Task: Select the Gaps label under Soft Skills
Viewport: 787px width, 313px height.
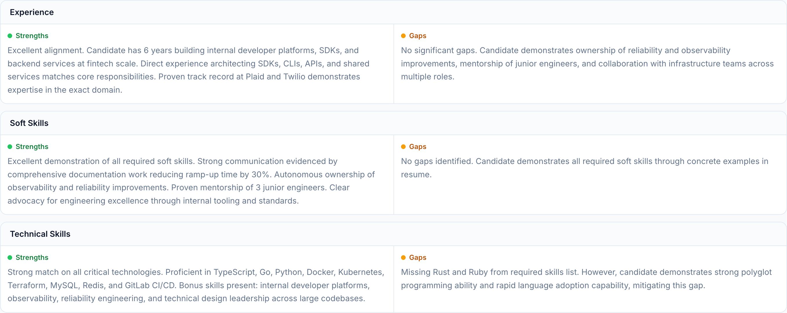Action: [417, 147]
